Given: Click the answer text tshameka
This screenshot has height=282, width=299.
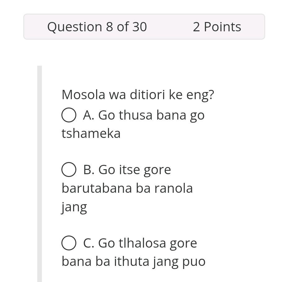Looking at the screenshot, I should point(91,133).
